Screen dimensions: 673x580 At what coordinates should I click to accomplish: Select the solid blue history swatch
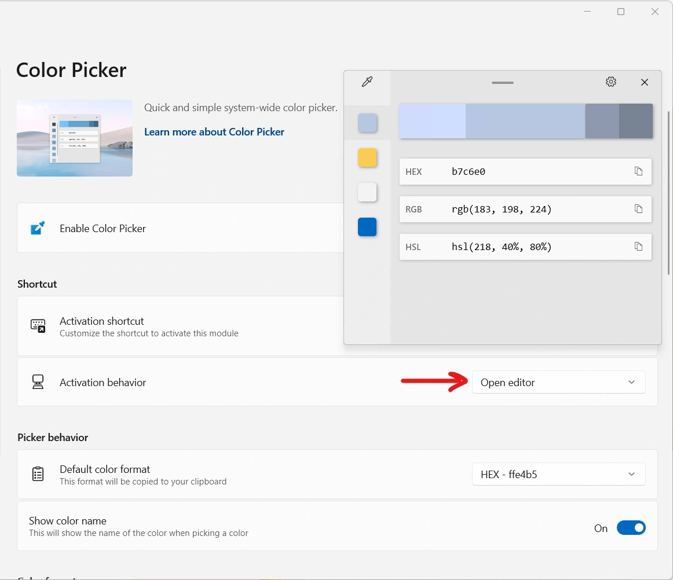[367, 227]
